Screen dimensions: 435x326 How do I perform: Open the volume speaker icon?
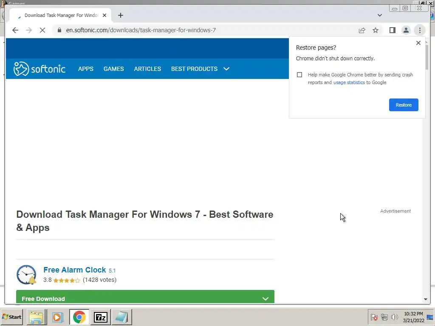pyautogui.click(x=394, y=317)
